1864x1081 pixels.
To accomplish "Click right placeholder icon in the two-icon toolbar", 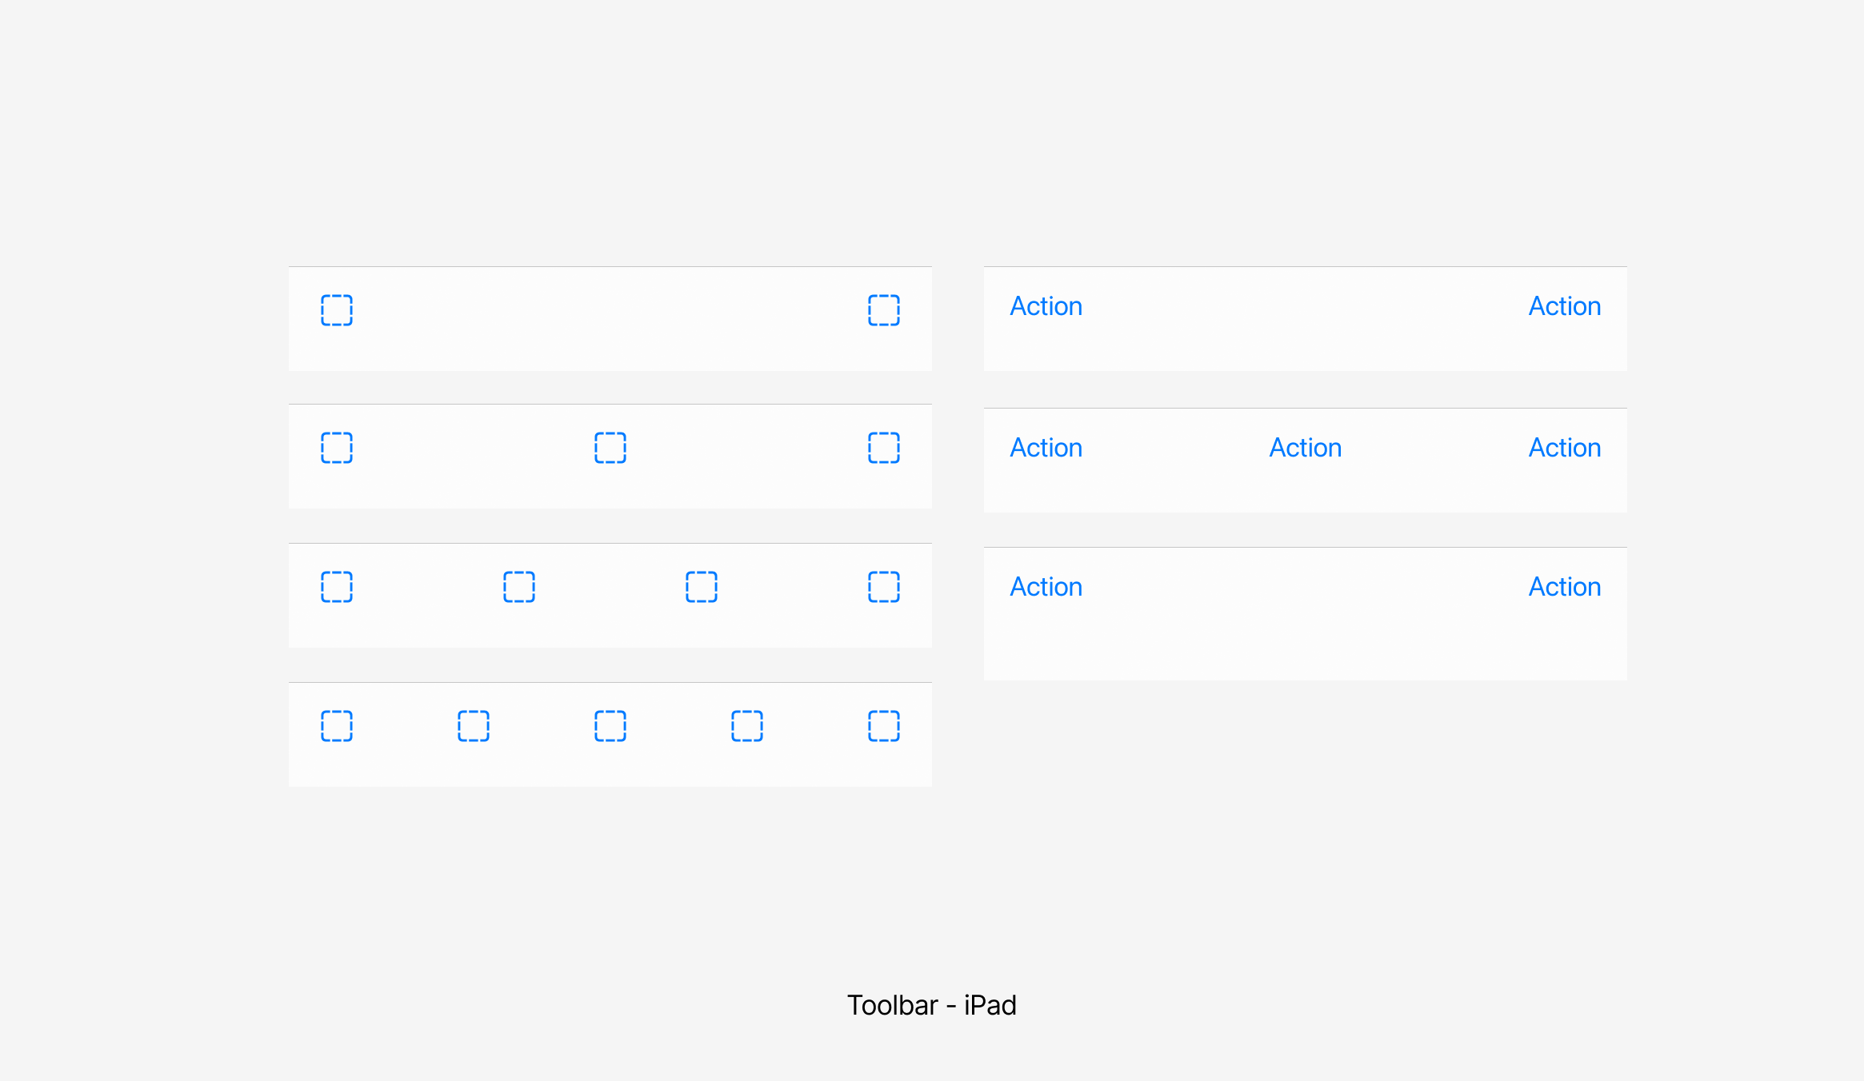I will click(884, 310).
